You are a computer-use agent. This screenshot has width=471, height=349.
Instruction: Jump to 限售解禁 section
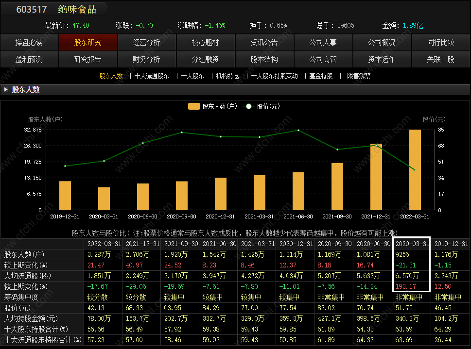pyautogui.click(x=359, y=76)
